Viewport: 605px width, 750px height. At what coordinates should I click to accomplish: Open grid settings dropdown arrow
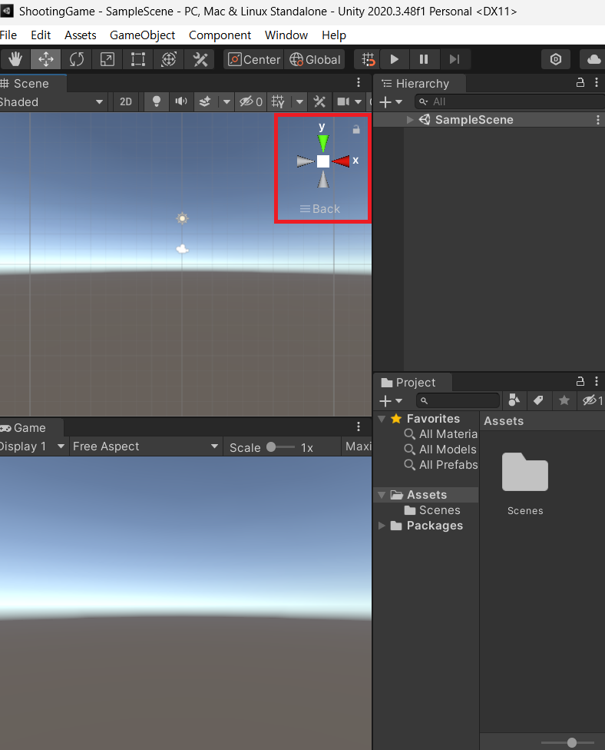(299, 102)
